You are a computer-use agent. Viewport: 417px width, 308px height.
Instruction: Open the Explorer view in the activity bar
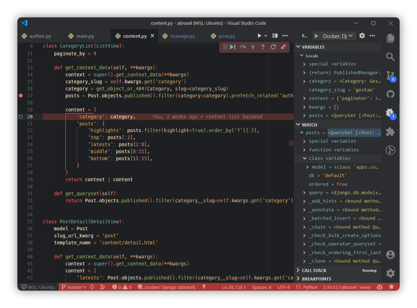390,38
